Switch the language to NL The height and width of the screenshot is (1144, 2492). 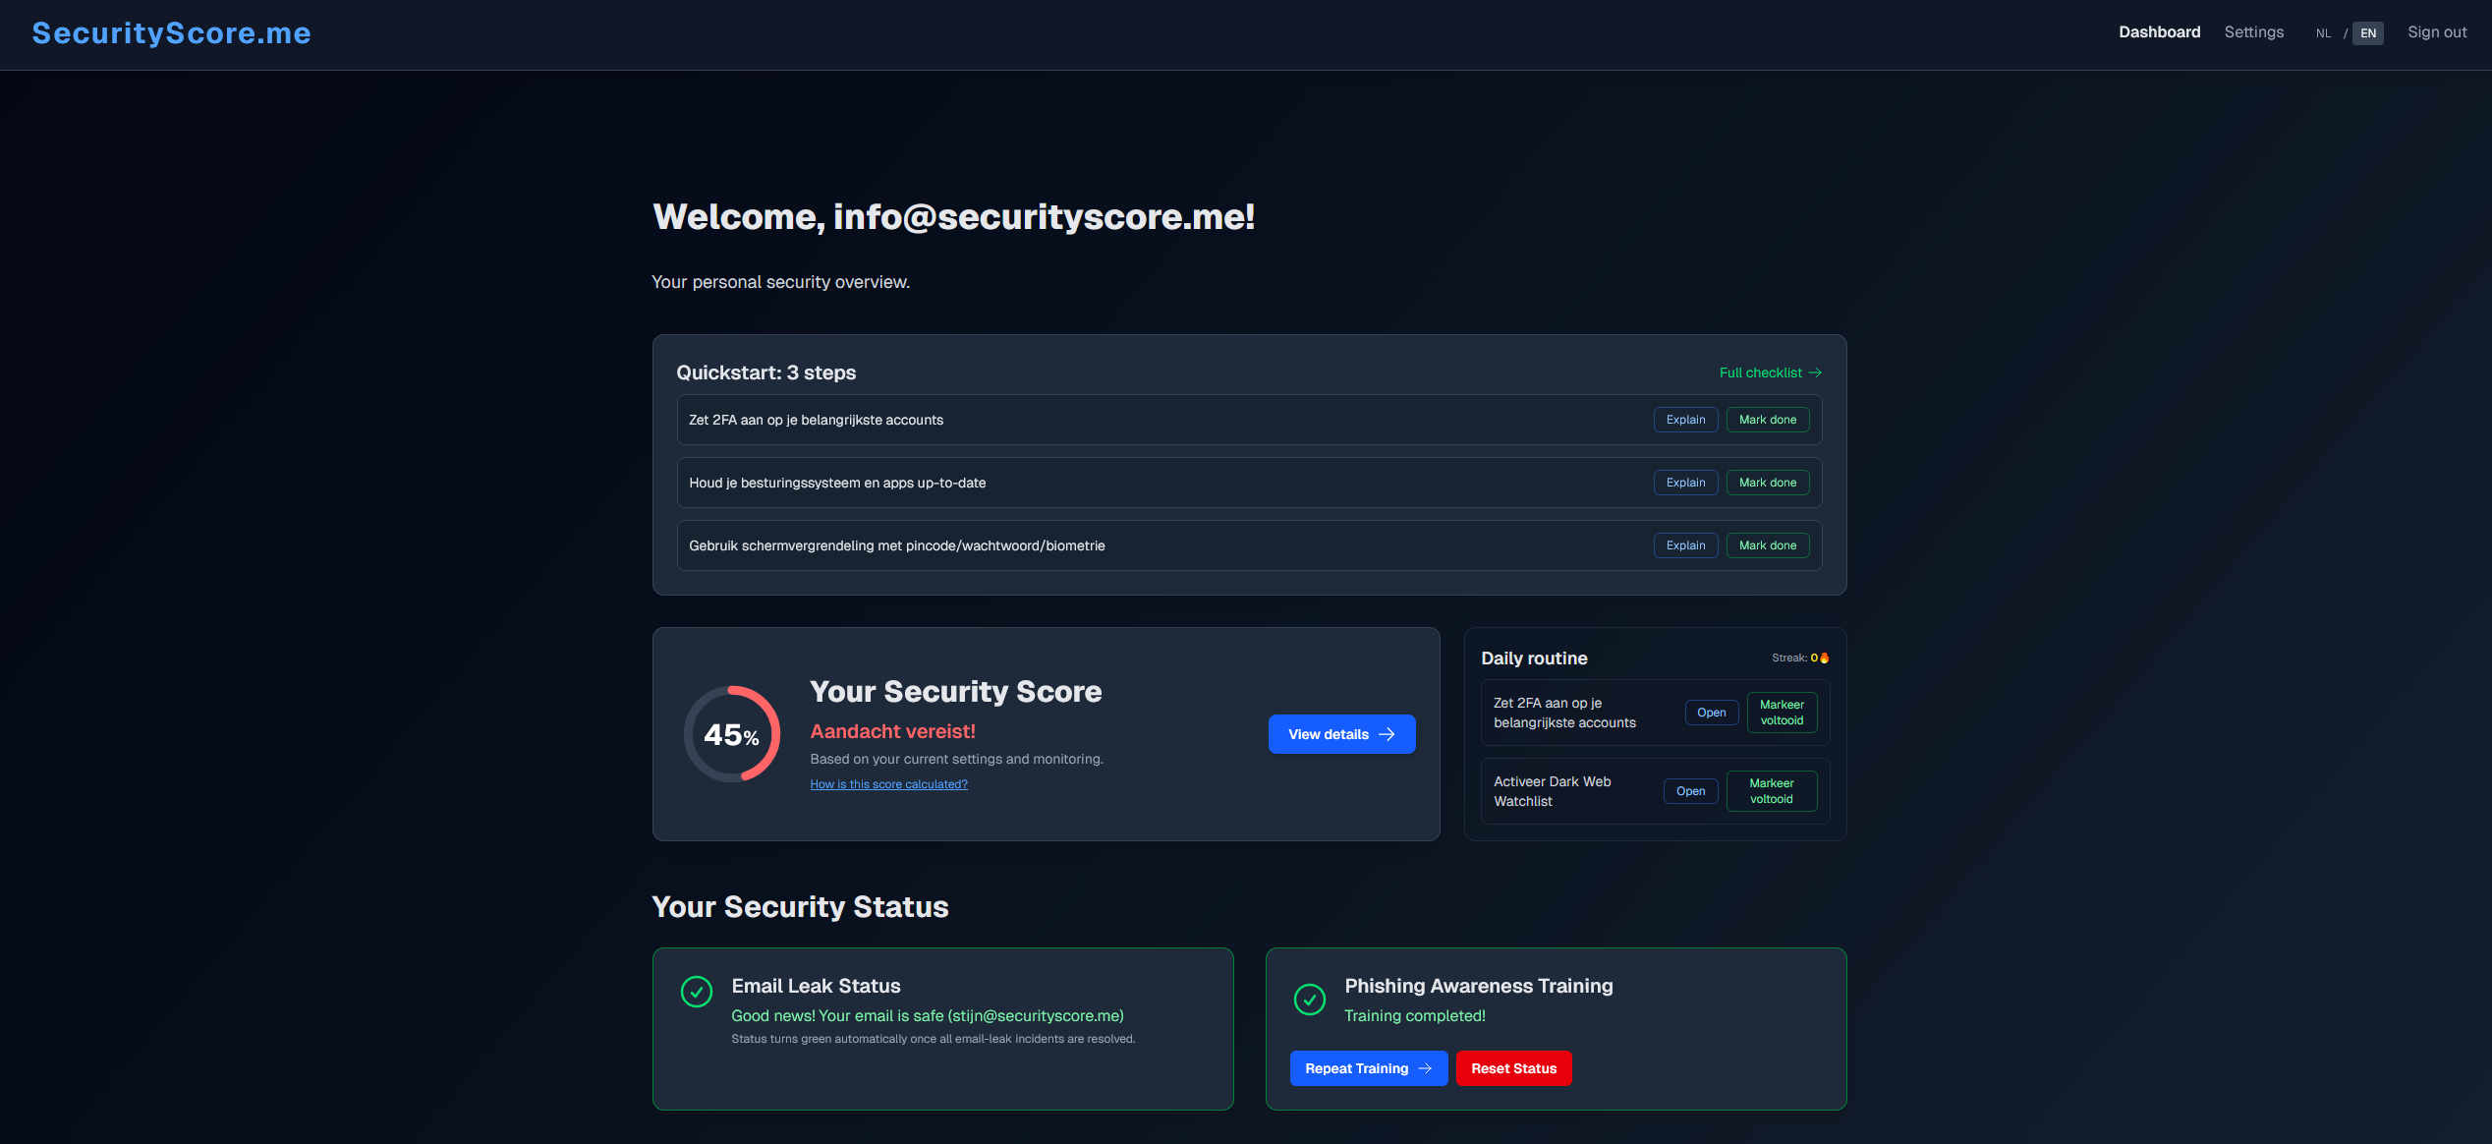[x=2324, y=32]
